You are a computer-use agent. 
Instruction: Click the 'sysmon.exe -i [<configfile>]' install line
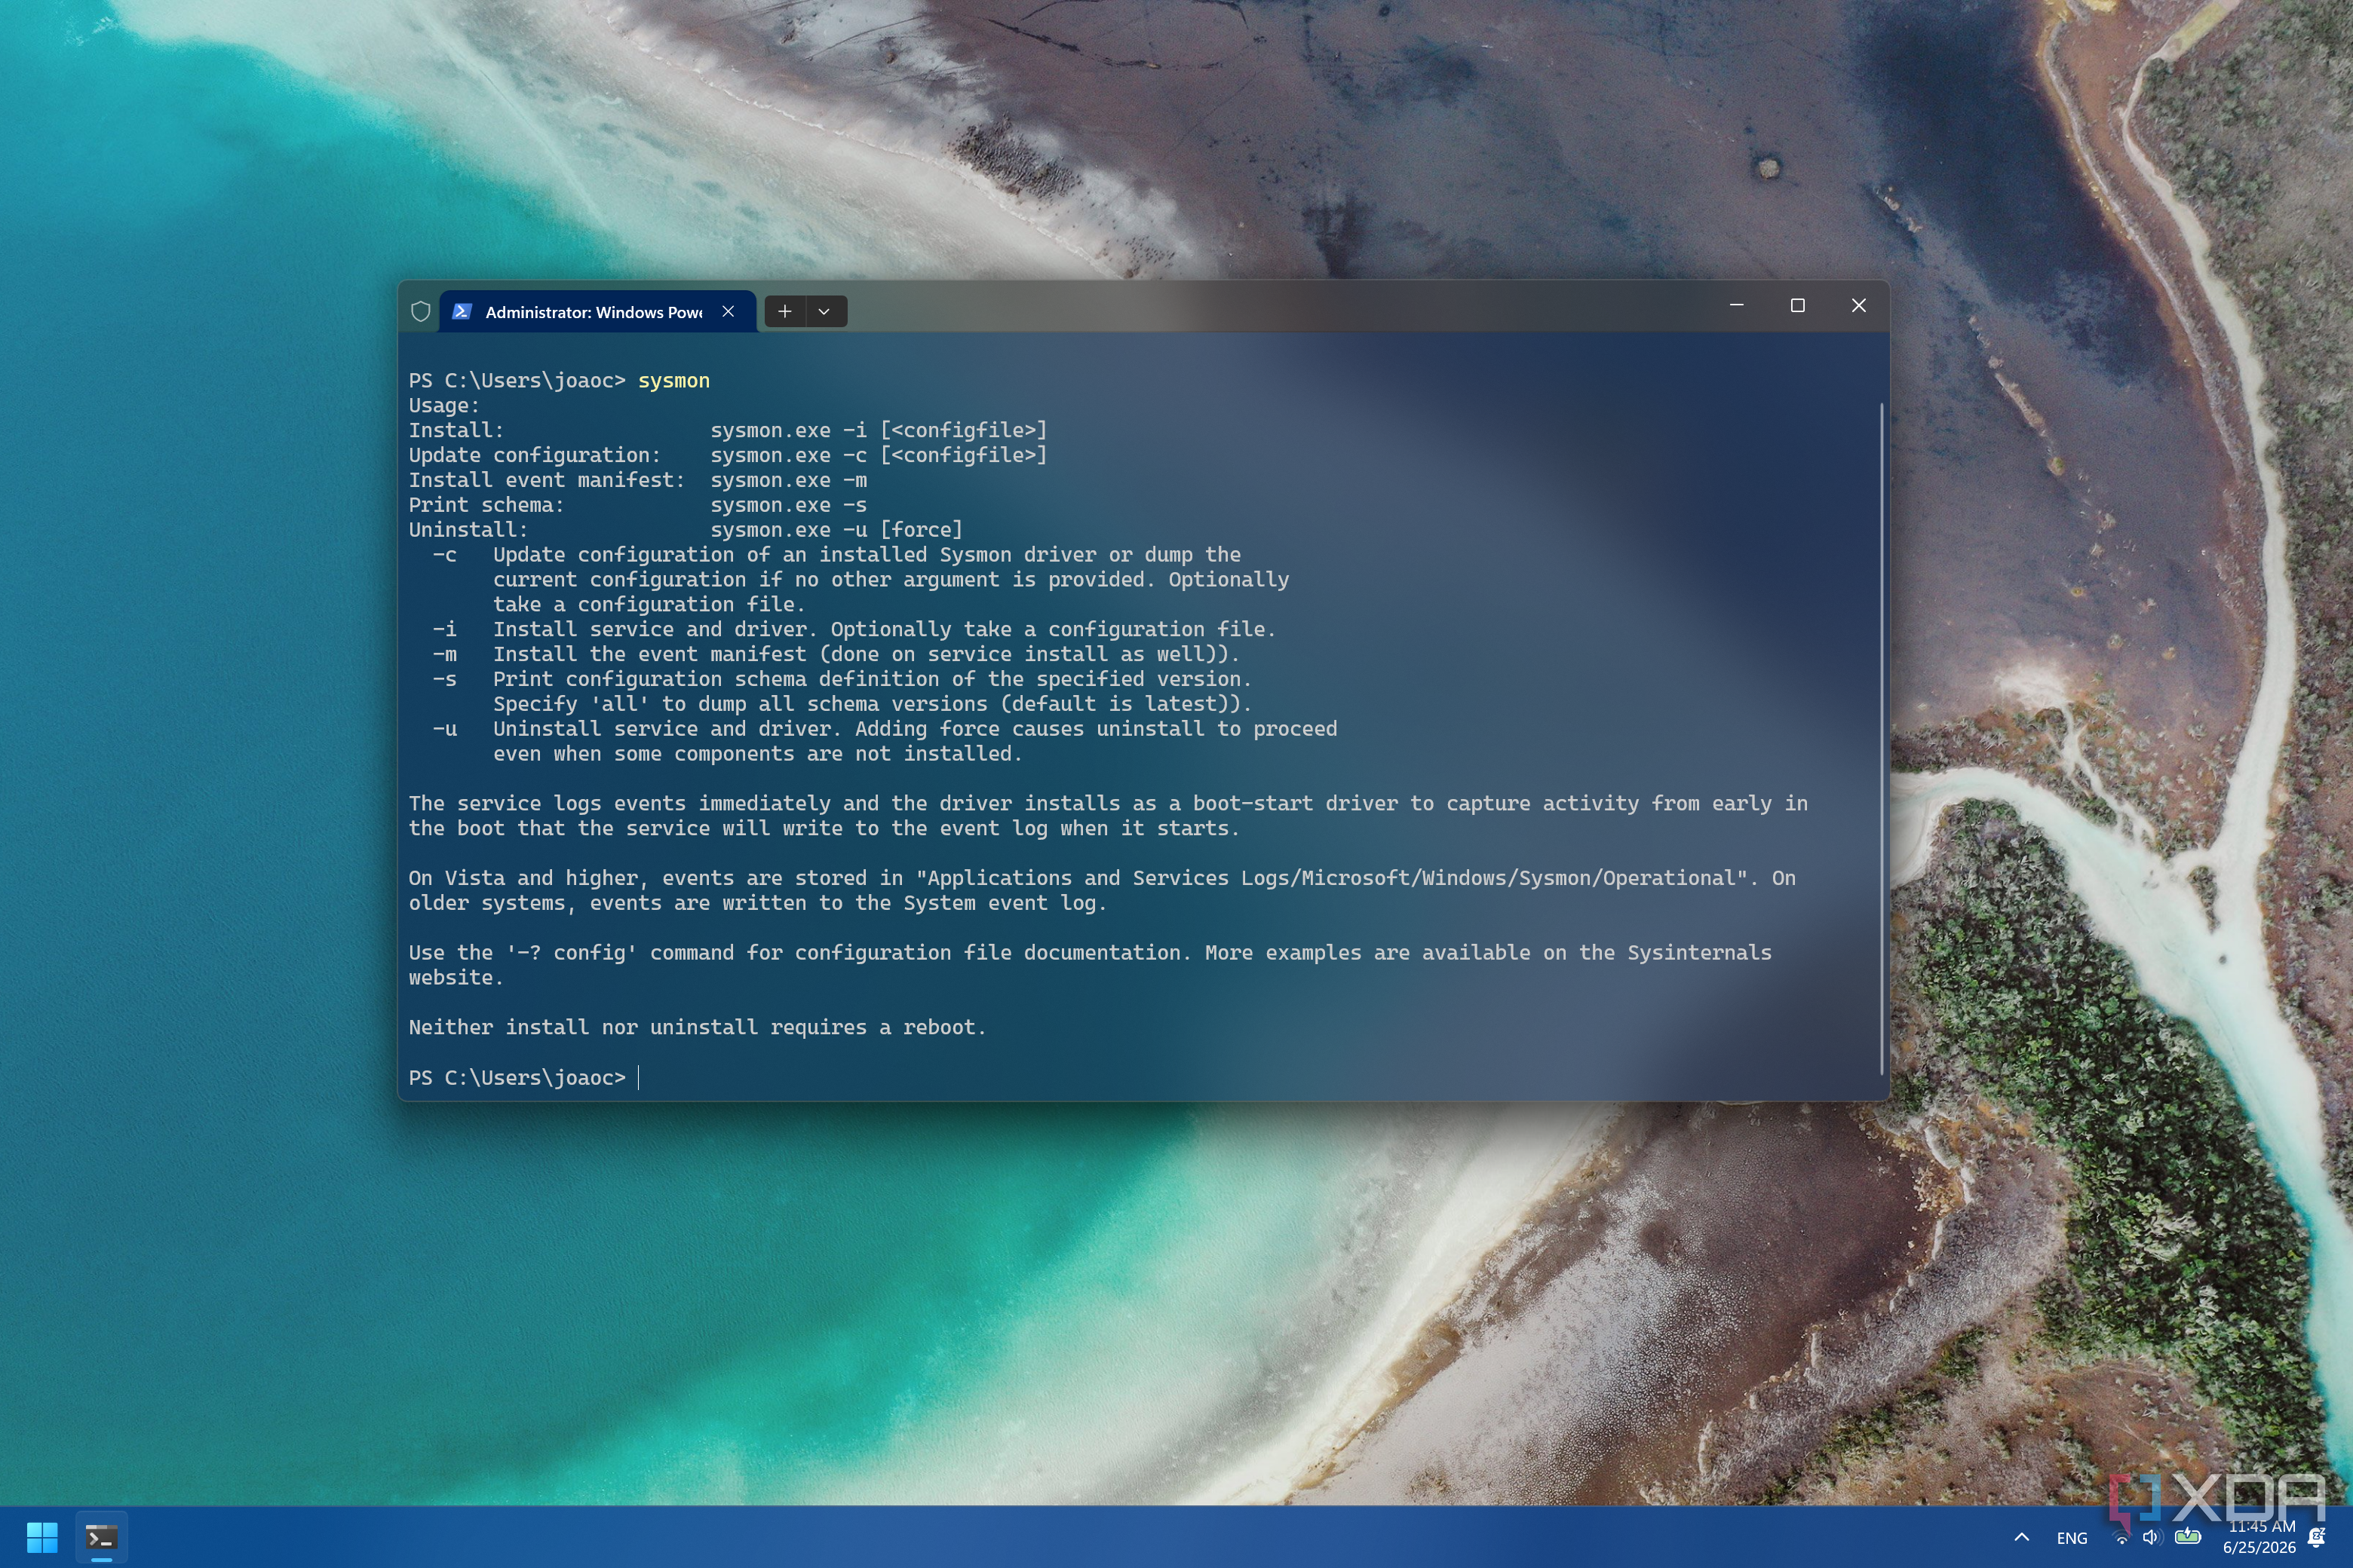pyautogui.click(x=879, y=431)
